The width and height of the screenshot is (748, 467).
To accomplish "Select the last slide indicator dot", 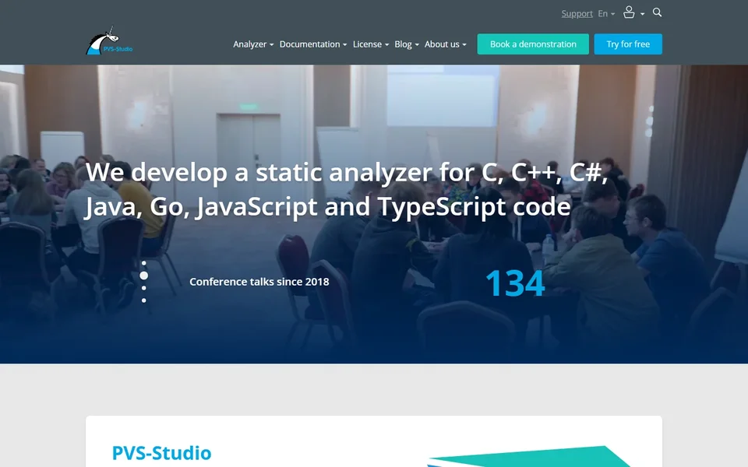I will [x=143, y=300].
